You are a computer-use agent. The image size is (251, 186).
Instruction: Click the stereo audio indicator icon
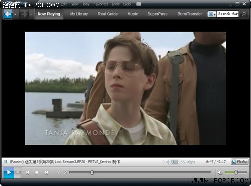click(174, 162)
